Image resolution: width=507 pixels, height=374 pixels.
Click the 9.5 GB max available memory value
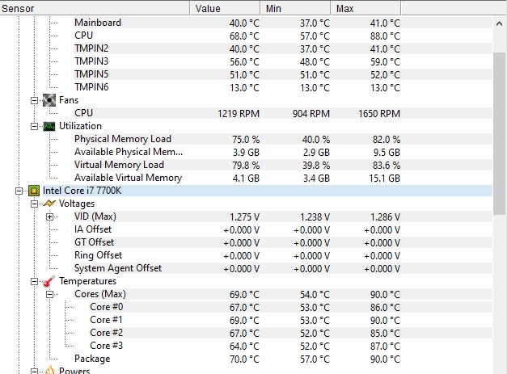click(387, 153)
